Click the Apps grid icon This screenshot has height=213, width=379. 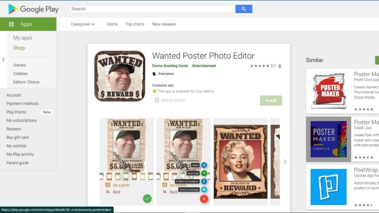click(11, 24)
